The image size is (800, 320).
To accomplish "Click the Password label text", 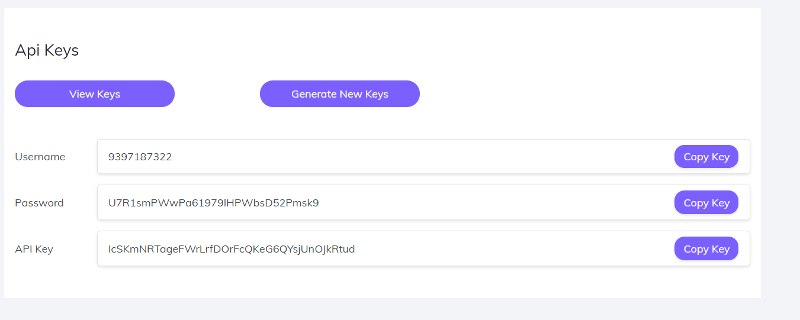I will pos(39,203).
